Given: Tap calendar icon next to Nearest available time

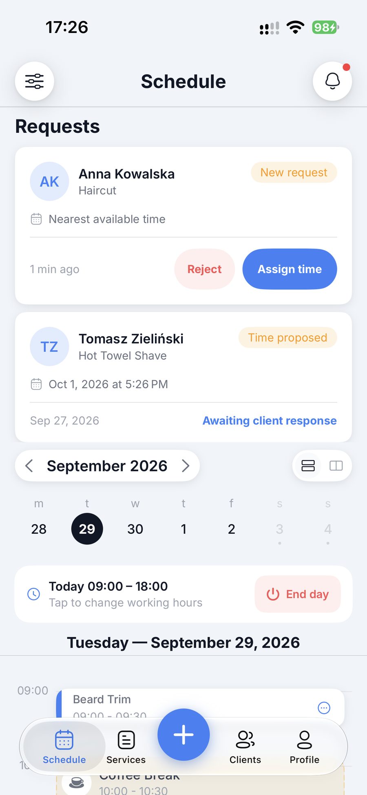Looking at the screenshot, I should point(36,219).
